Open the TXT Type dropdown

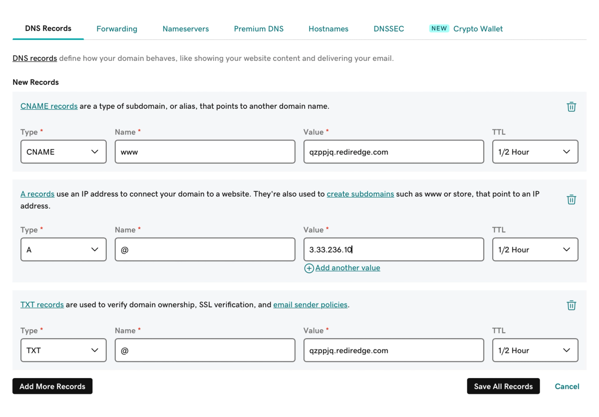click(63, 351)
